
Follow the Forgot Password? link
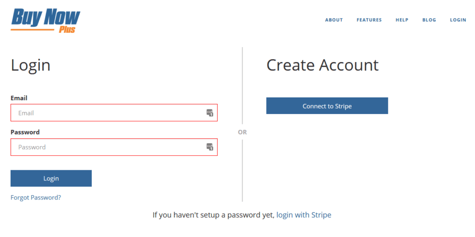point(36,198)
